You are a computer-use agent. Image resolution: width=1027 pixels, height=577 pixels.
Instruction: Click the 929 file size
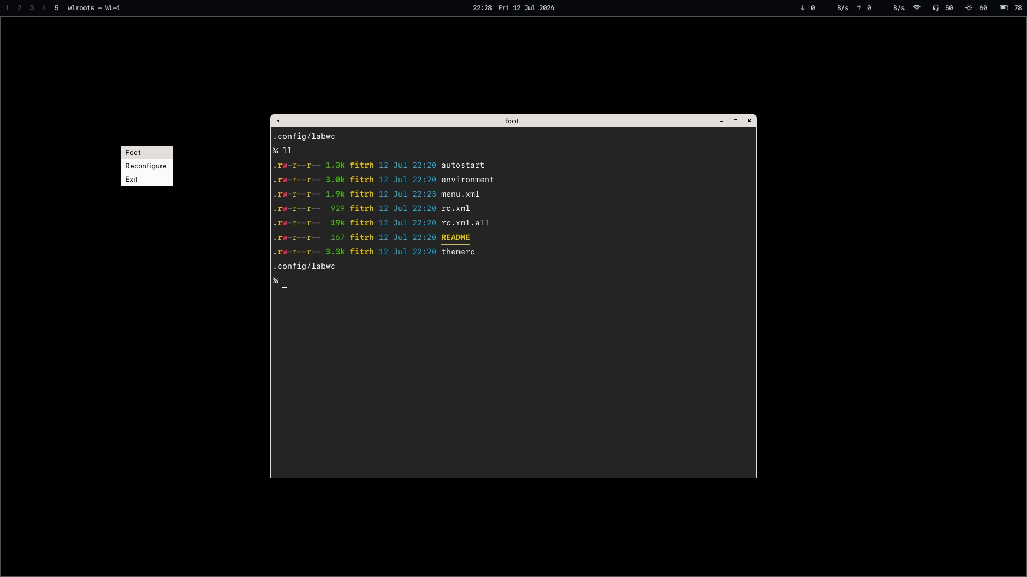click(x=338, y=209)
